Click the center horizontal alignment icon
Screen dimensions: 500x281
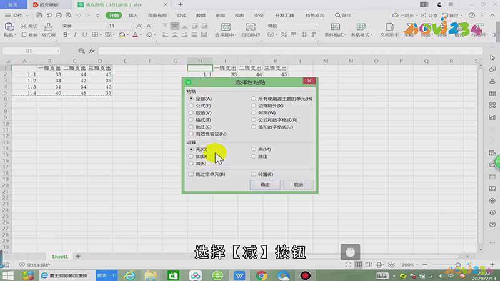(175, 35)
